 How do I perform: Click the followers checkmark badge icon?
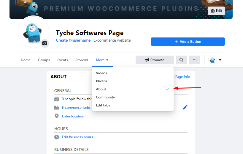57,99
